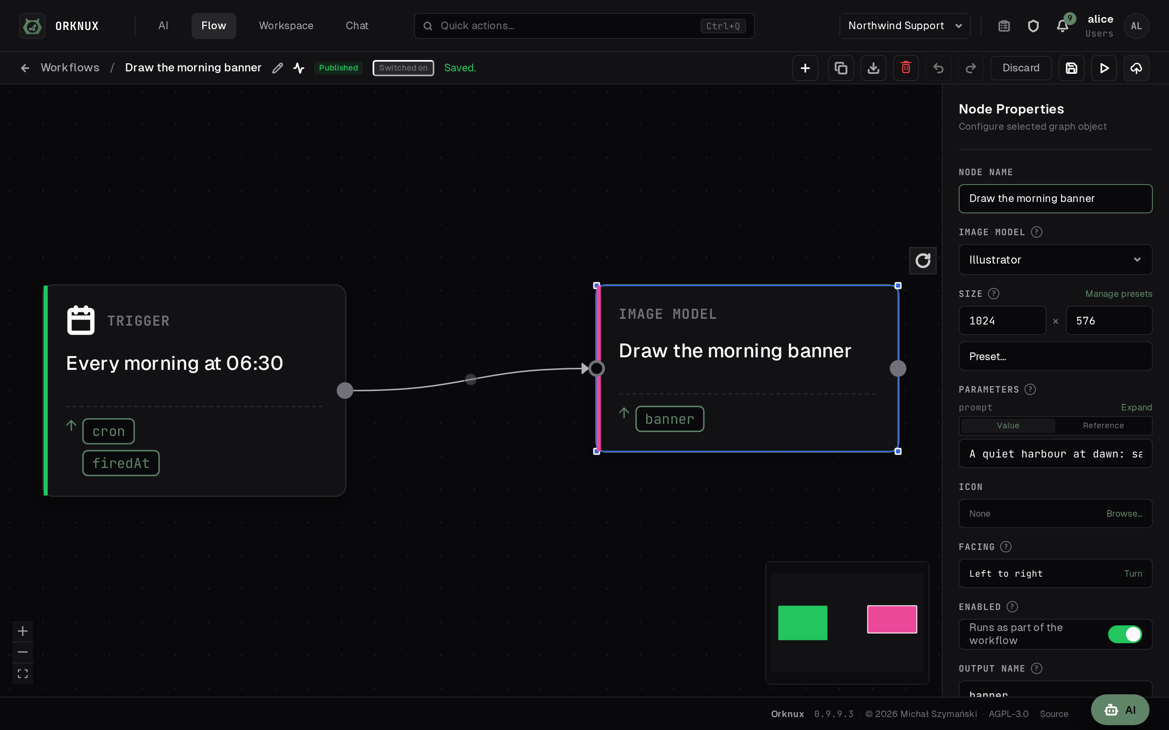Open the notifications bell

click(x=1062, y=26)
